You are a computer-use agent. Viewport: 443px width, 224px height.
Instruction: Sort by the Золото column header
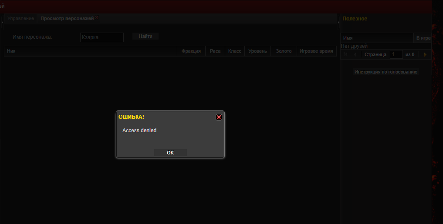(284, 51)
